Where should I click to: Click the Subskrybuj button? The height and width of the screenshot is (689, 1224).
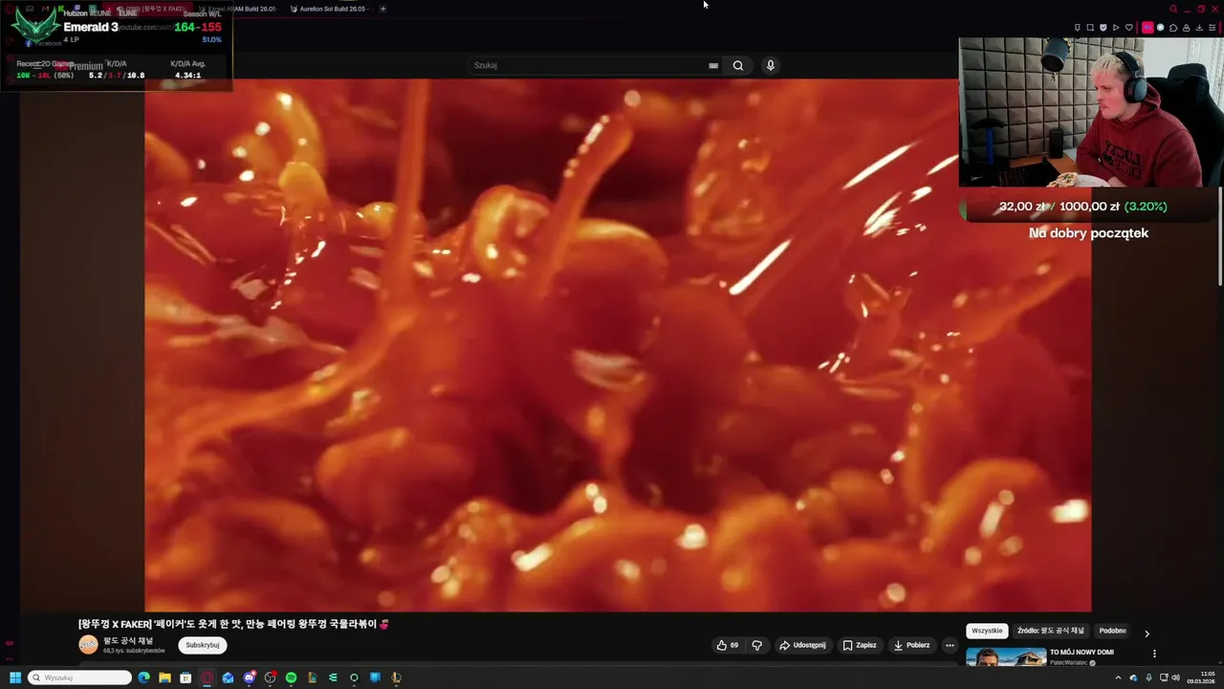tap(203, 645)
